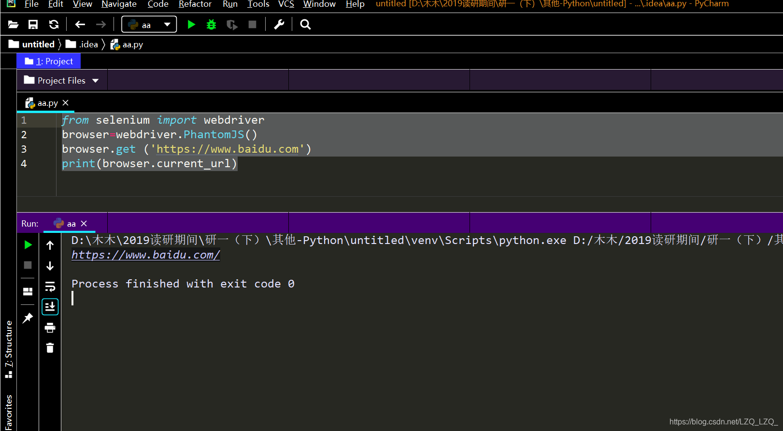Viewport: 783px width, 431px height.
Task: Click line number 1 in the gutter
Action: (x=24, y=120)
